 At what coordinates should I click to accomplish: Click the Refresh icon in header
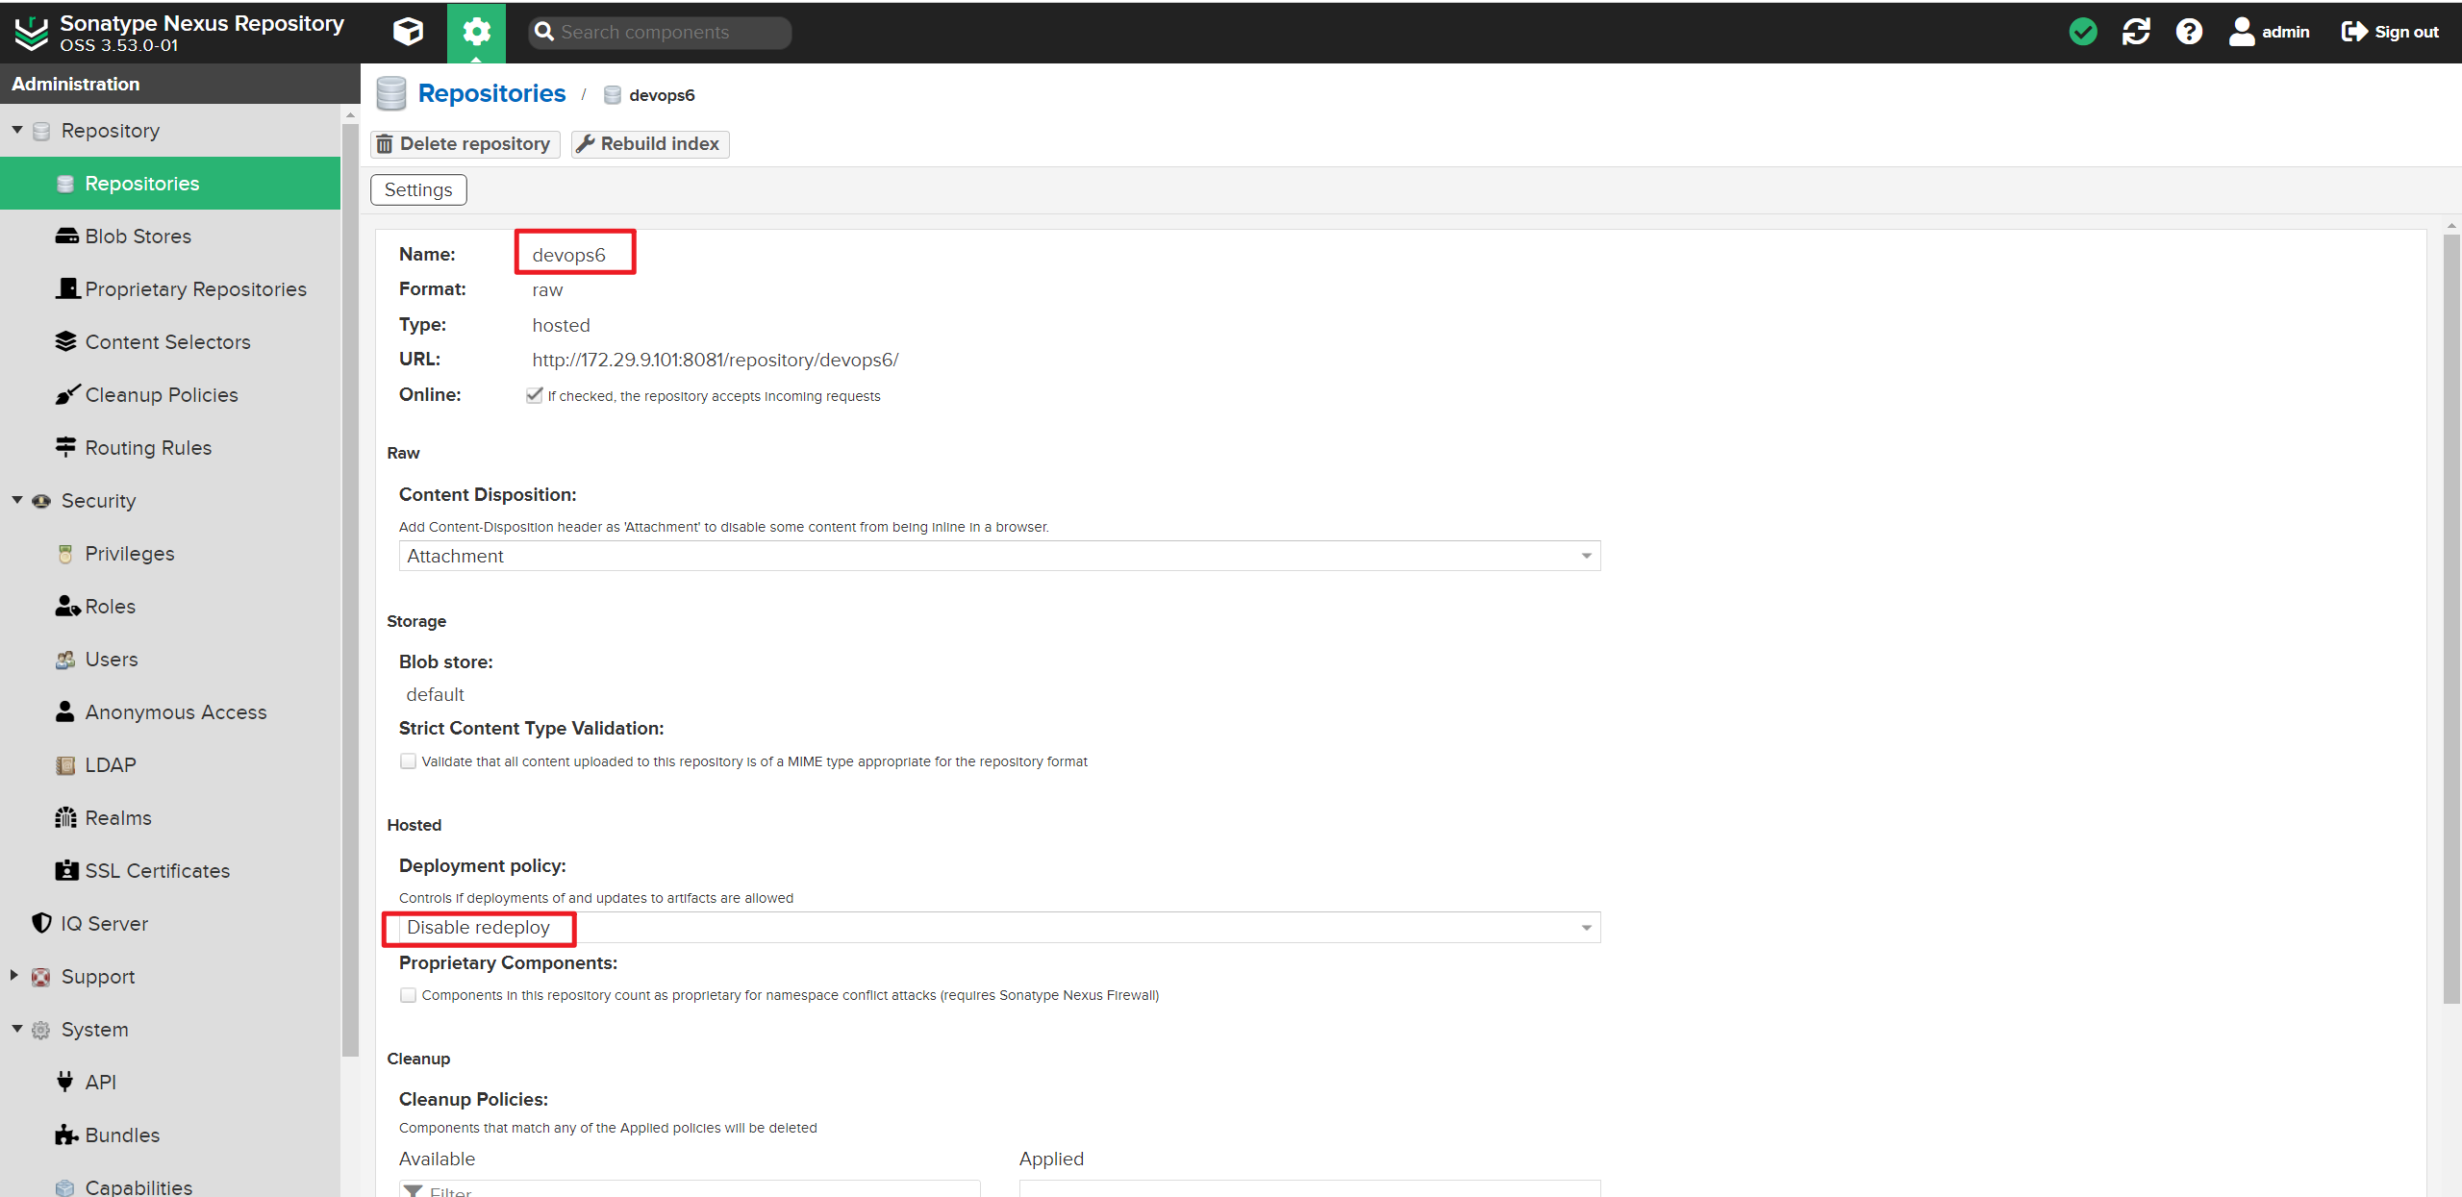pos(2136,32)
